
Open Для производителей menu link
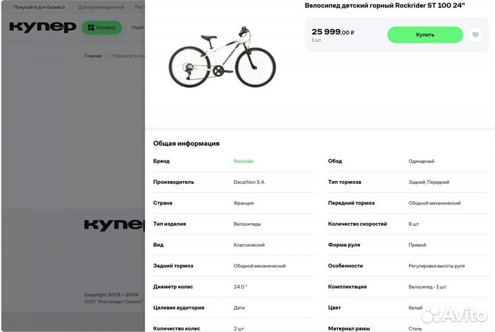pos(101,8)
